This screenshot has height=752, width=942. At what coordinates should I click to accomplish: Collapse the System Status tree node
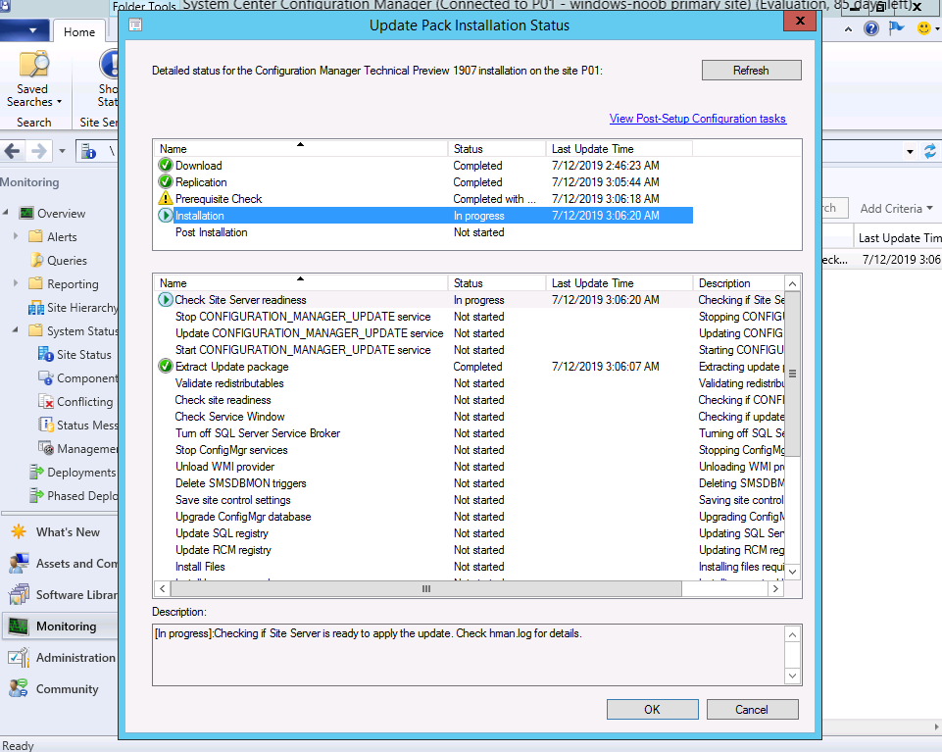(16, 330)
